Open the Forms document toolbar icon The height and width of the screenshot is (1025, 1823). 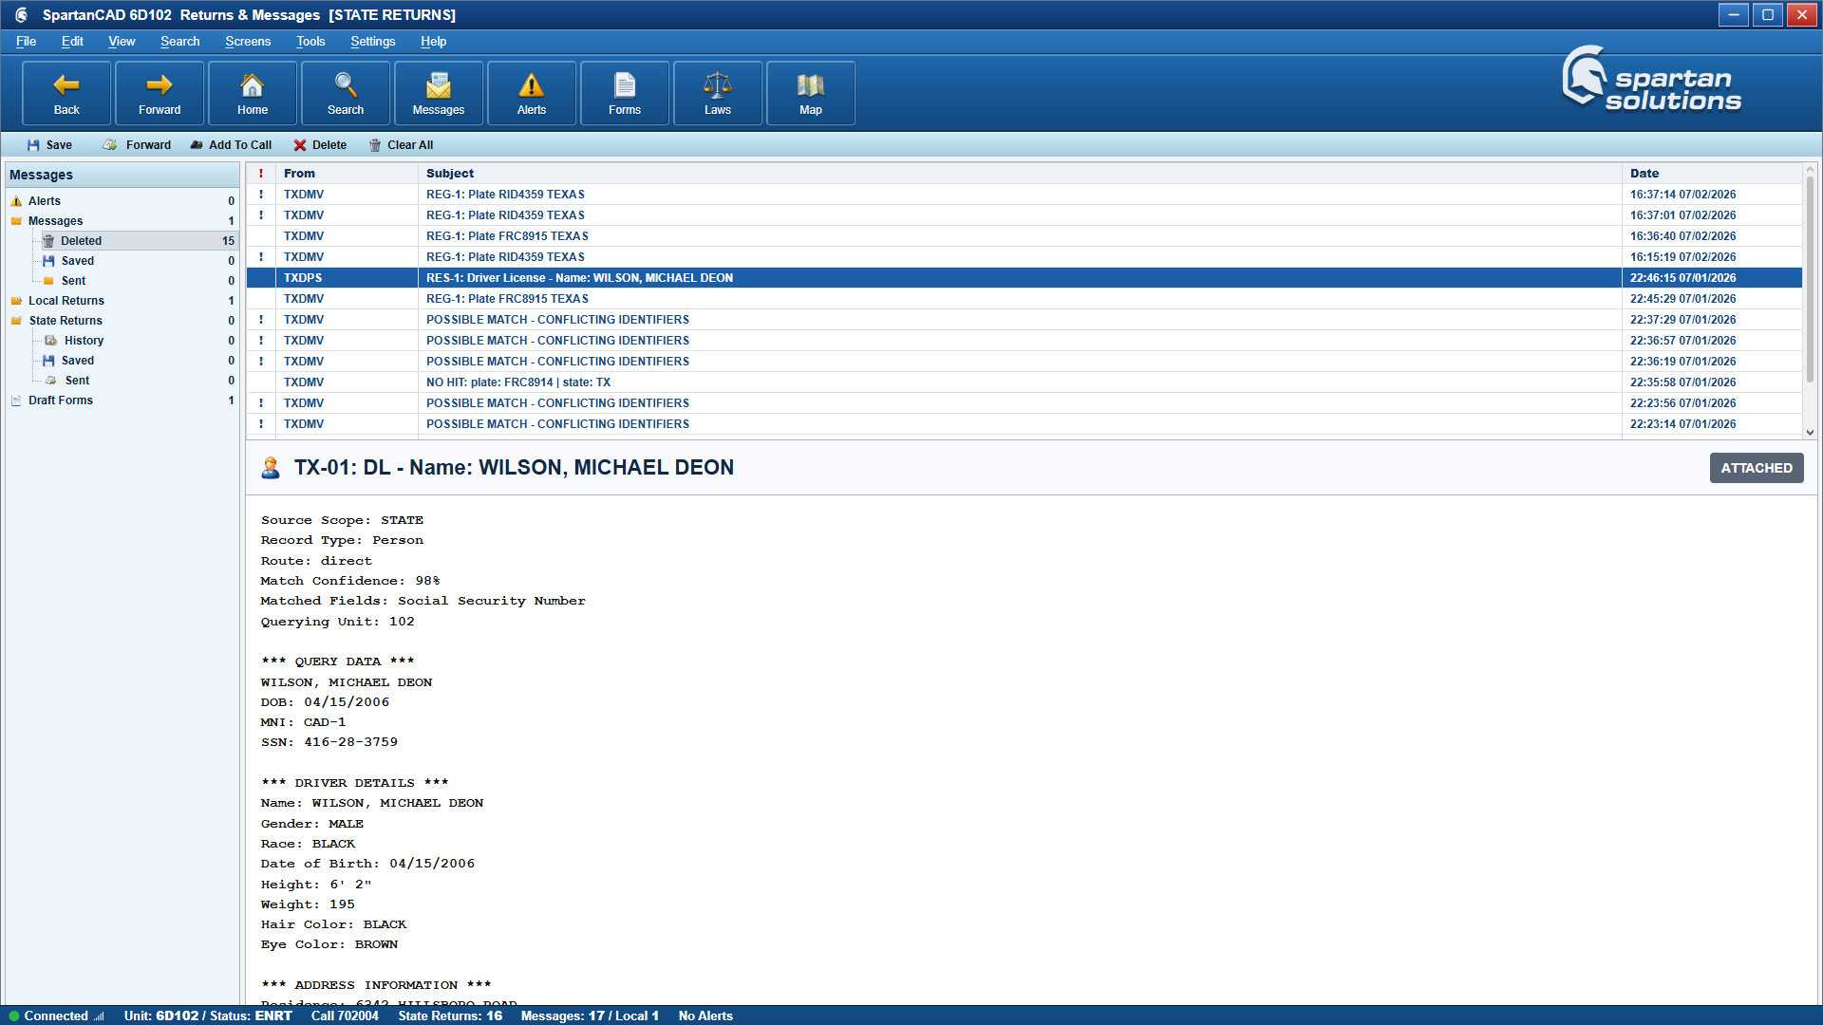pyautogui.click(x=625, y=93)
